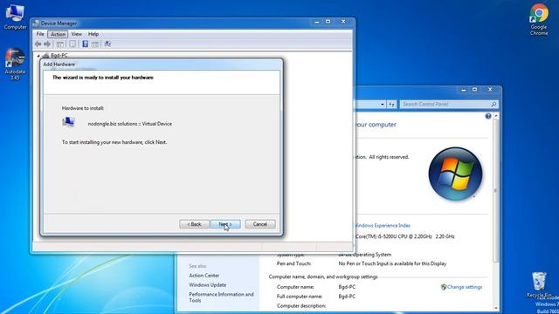Open the Properties icon in Device Manager toolbar

(x=72, y=44)
